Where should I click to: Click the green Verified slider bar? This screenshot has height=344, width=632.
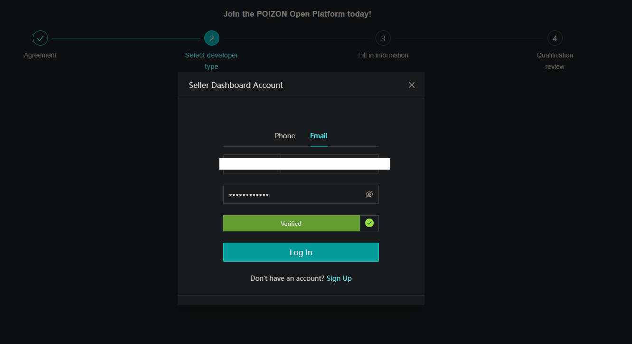point(291,223)
